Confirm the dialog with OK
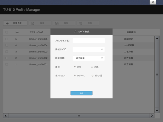This screenshot has width=163, height=122. [x=81, y=93]
